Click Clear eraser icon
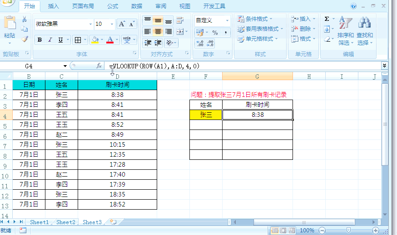 coord(327,39)
